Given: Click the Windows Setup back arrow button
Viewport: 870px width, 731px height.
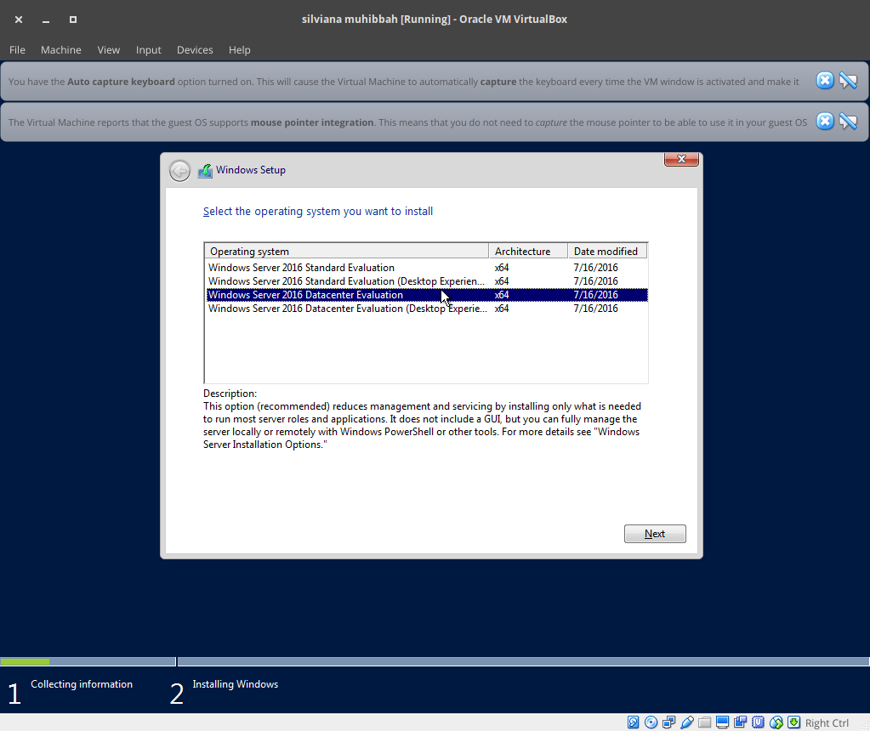Looking at the screenshot, I should click(179, 170).
